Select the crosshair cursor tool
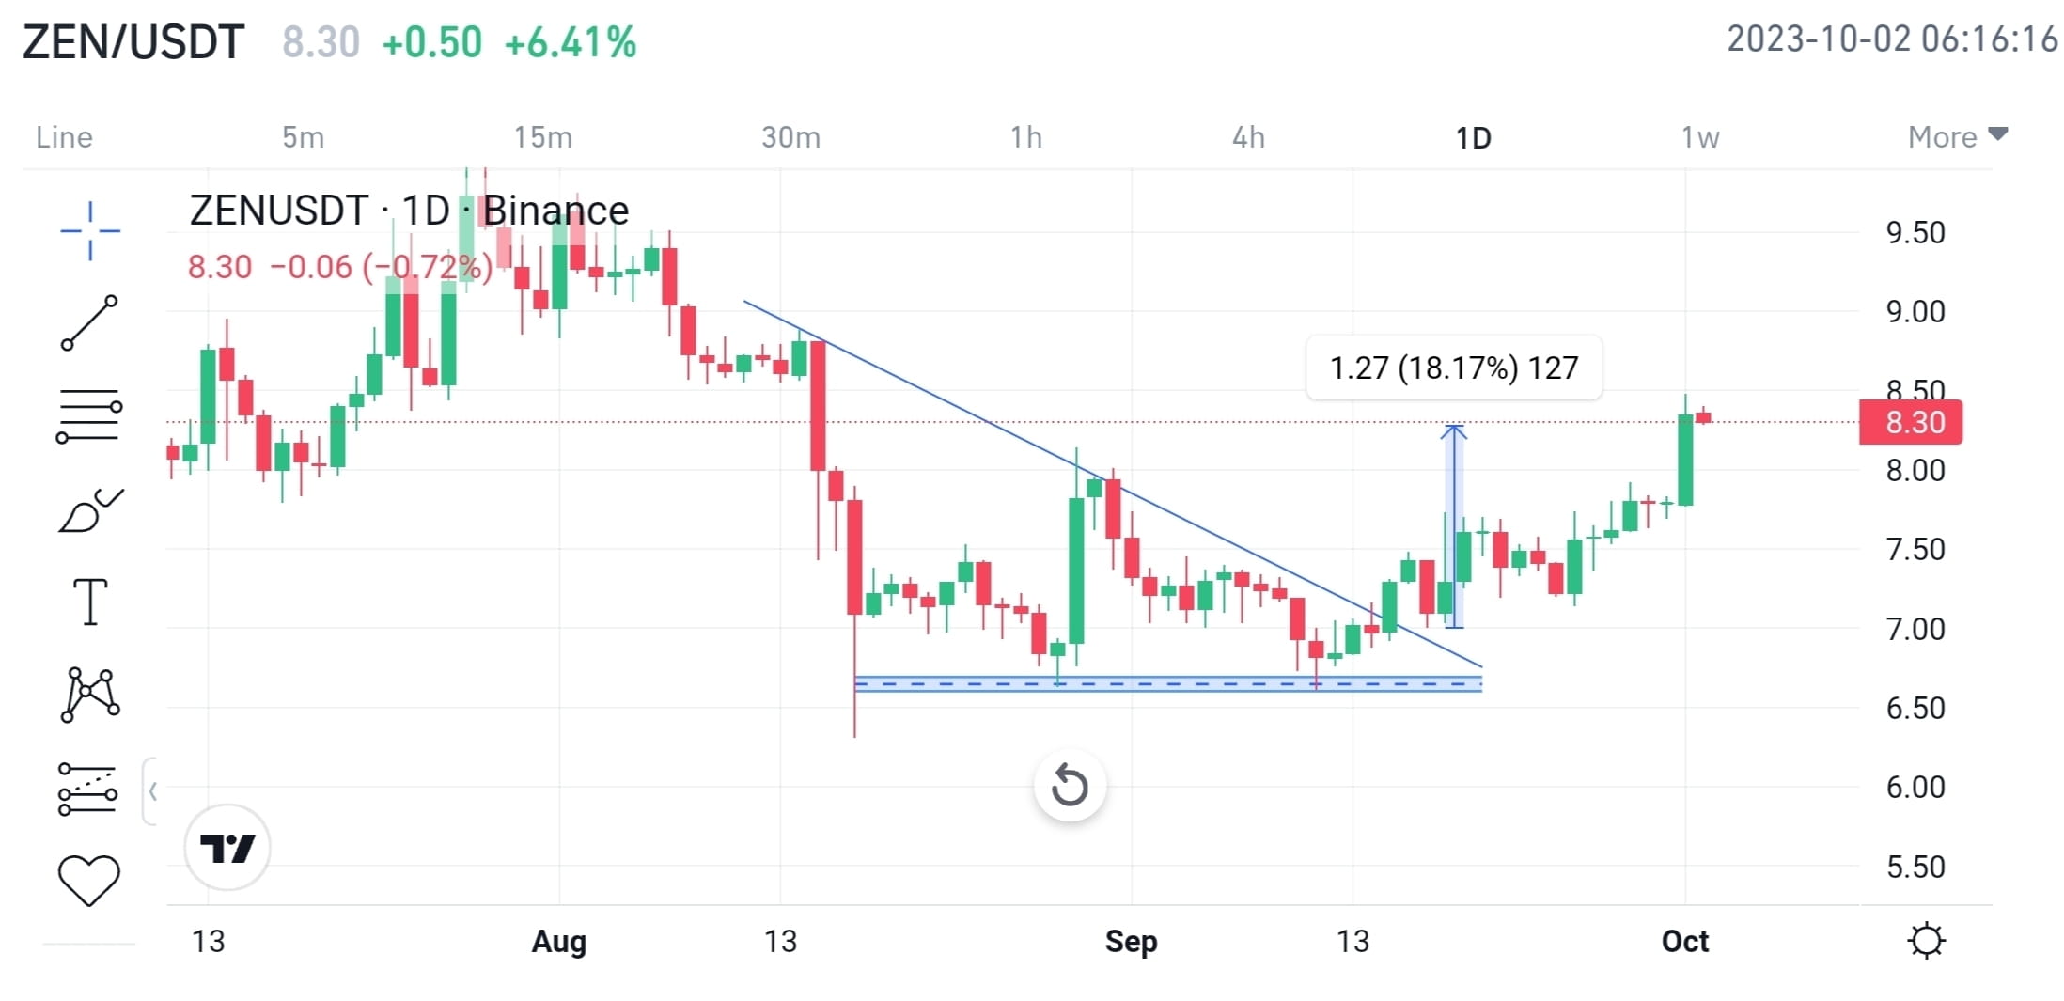This screenshot has height=1001, width=2064. [90, 230]
